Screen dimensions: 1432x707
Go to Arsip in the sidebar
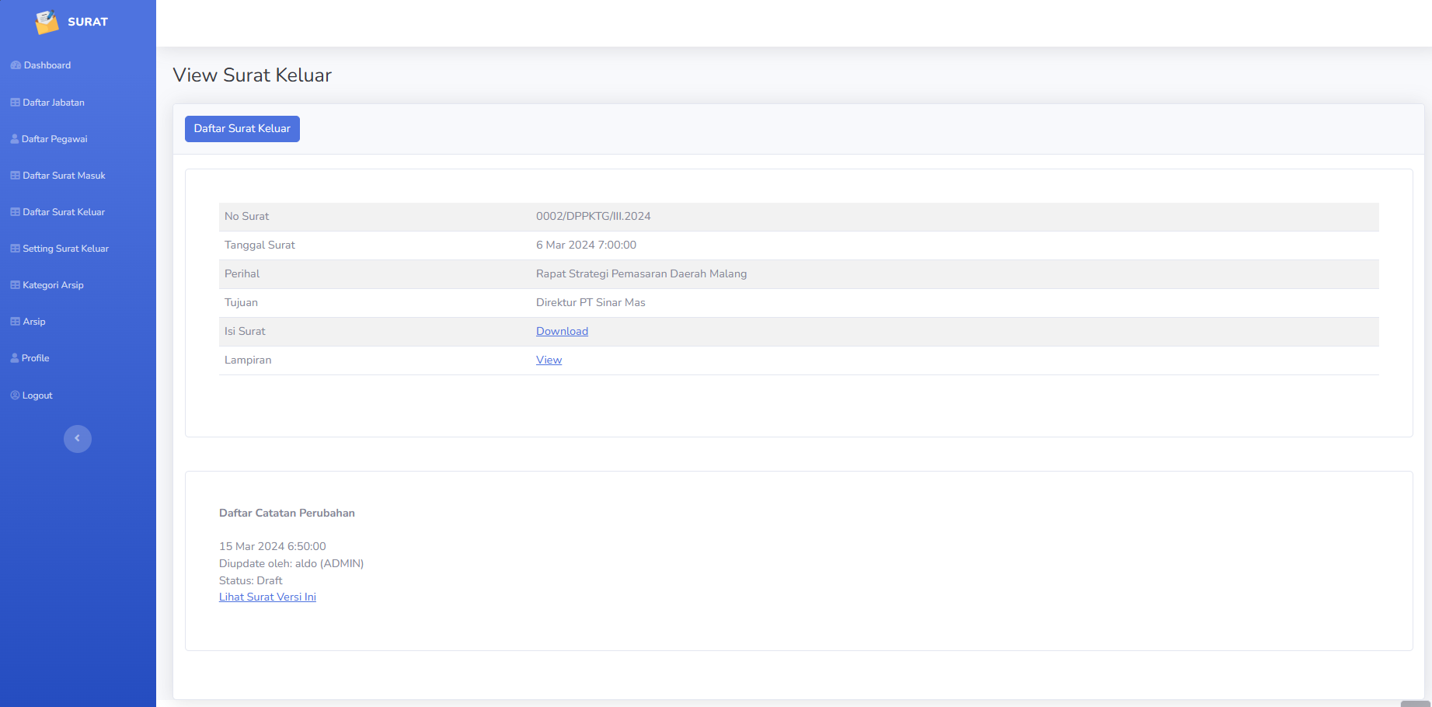34,322
